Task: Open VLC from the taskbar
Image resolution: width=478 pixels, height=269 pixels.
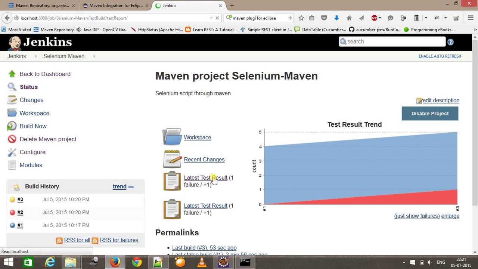Action: tap(202, 262)
